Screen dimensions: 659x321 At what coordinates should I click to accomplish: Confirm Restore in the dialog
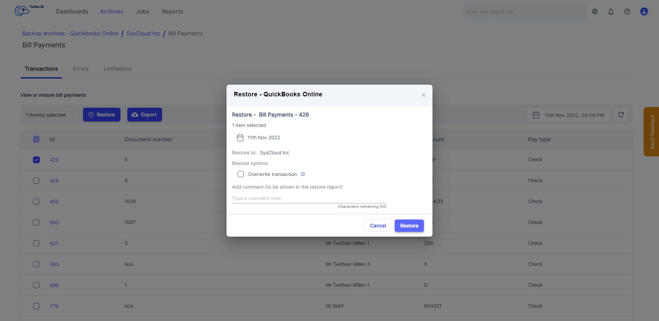(409, 226)
